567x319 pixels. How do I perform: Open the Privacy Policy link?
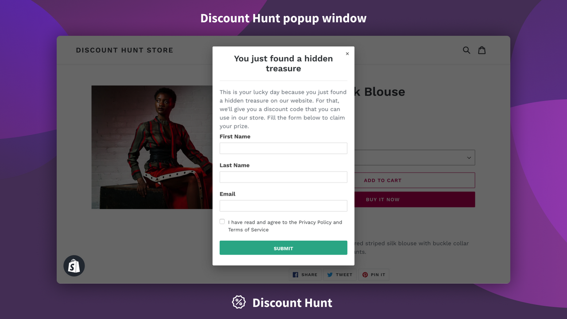tap(313, 222)
